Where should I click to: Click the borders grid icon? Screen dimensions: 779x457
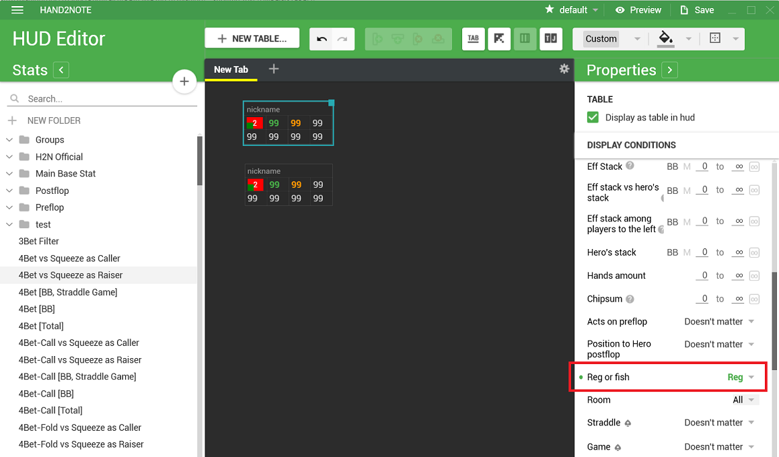point(715,38)
